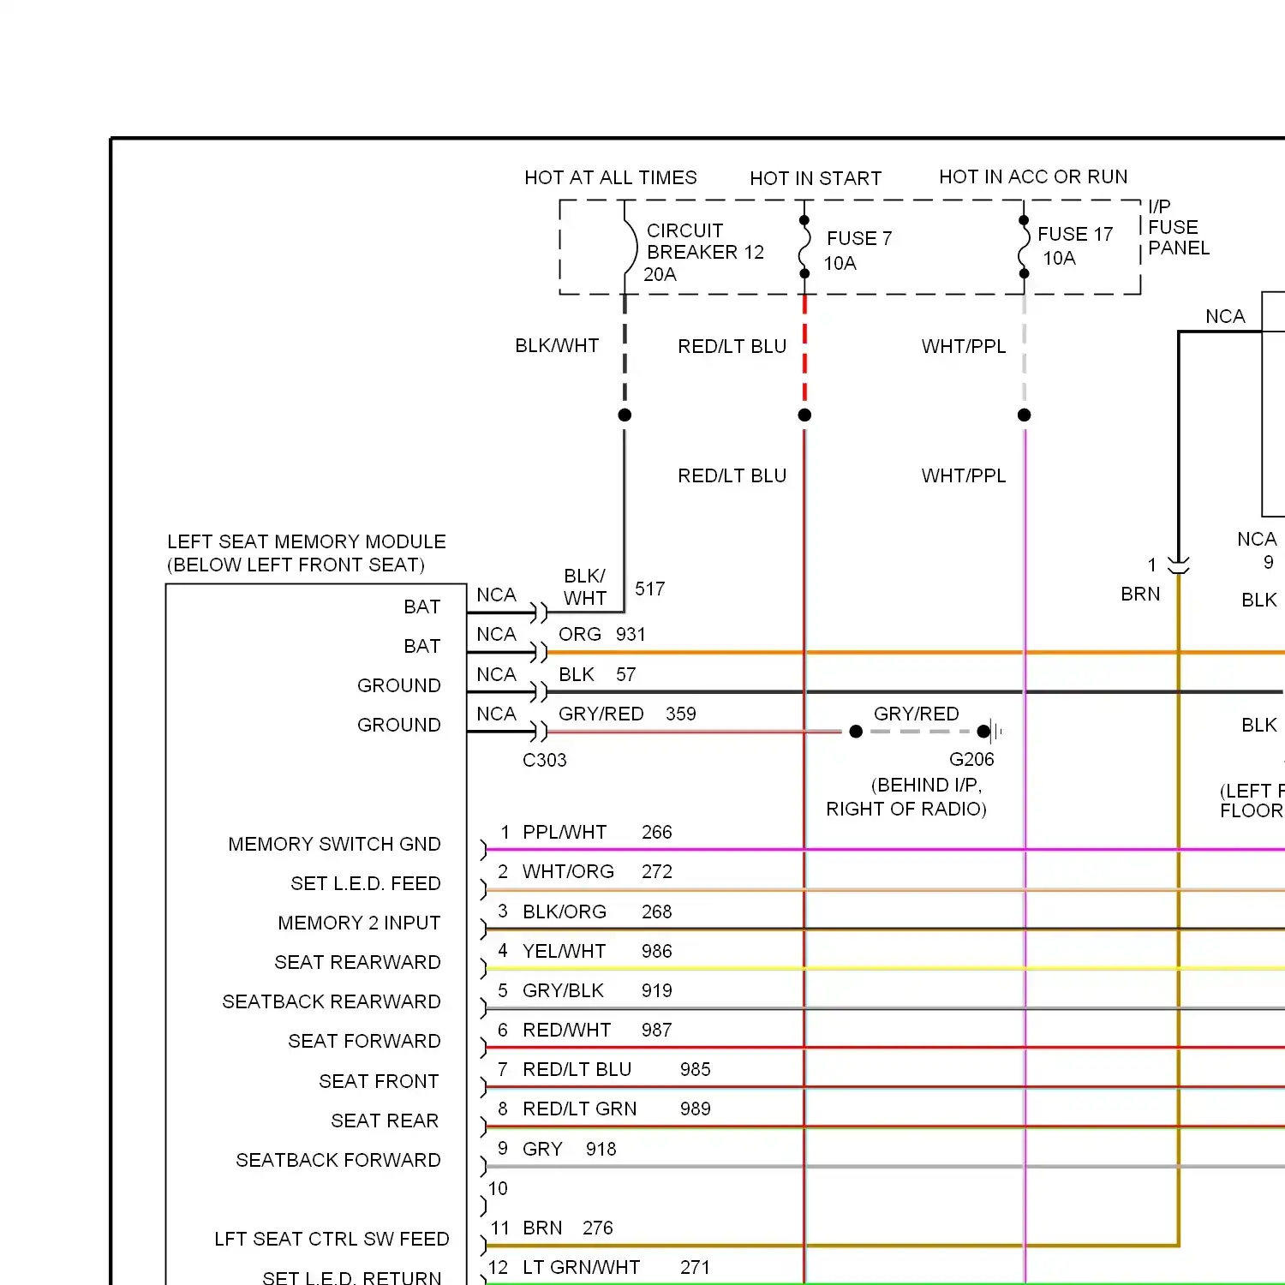Click the RED/LT BLU 985 wire label
Image resolution: width=1285 pixels, height=1285 pixels.
pyautogui.click(x=617, y=1069)
